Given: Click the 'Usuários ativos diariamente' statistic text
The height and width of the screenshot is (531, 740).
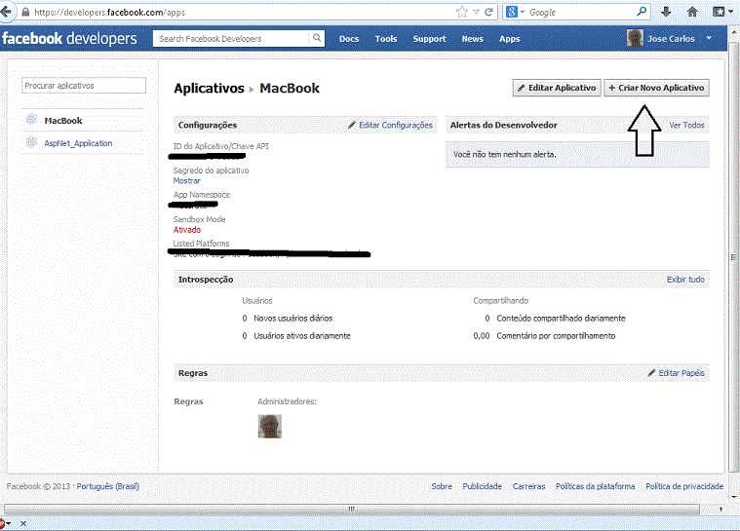Looking at the screenshot, I should coord(302,336).
